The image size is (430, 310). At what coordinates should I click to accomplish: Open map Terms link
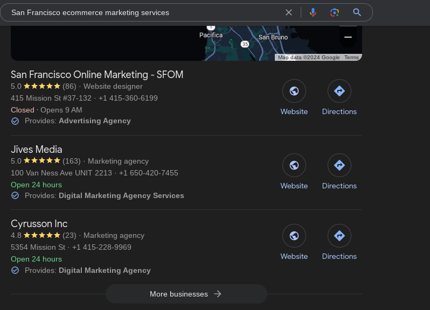tap(351, 57)
